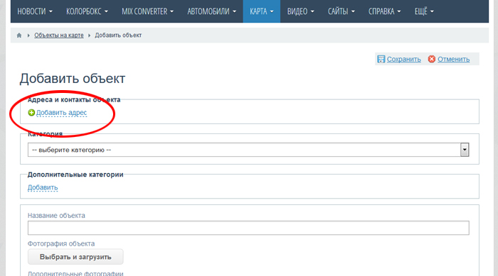Open the СПРАВКА menu
The width and height of the screenshot is (498, 276).
coord(384,11)
